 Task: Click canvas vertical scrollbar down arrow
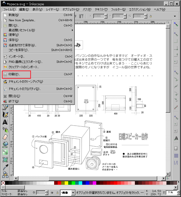pyautogui.click(x=168, y=174)
